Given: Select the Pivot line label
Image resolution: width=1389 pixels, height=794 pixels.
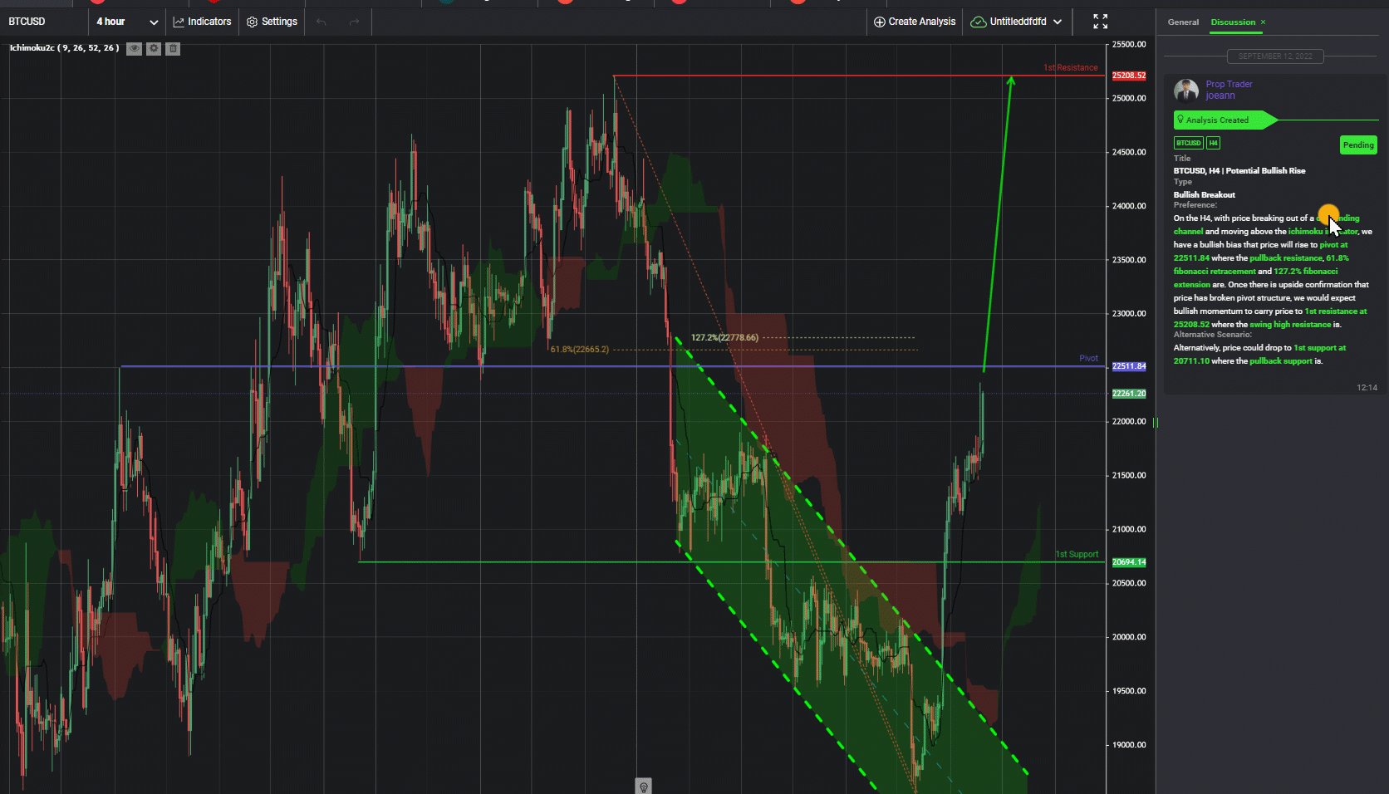Looking at the screenshot, I should tap(1088, 359).
